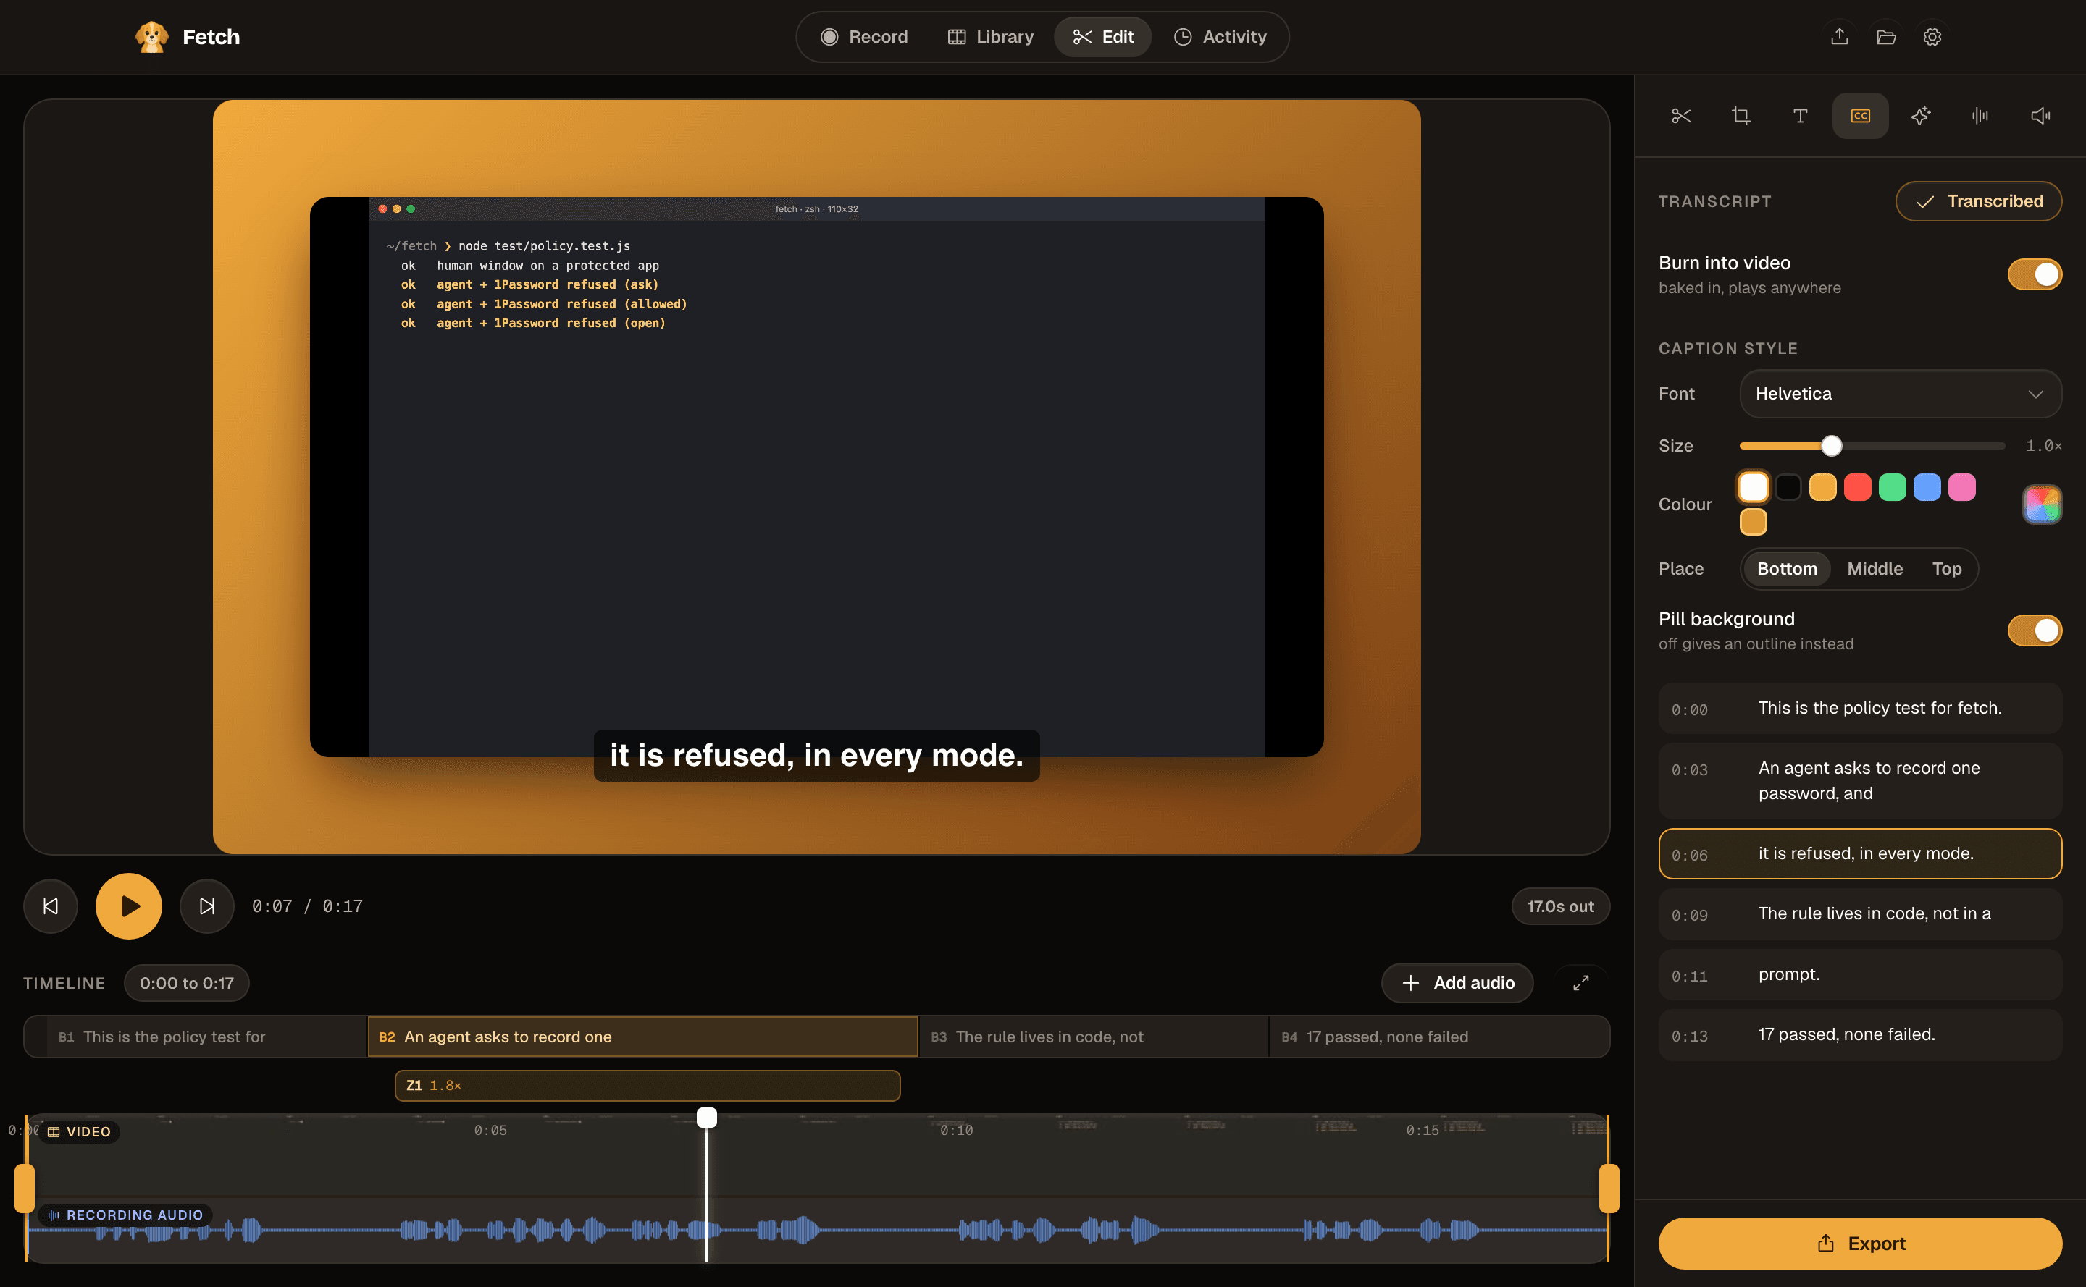The height and width of the screenshot is (1287, 2086).
Task: Skip to start of the clip
Action: pos(50,906)
